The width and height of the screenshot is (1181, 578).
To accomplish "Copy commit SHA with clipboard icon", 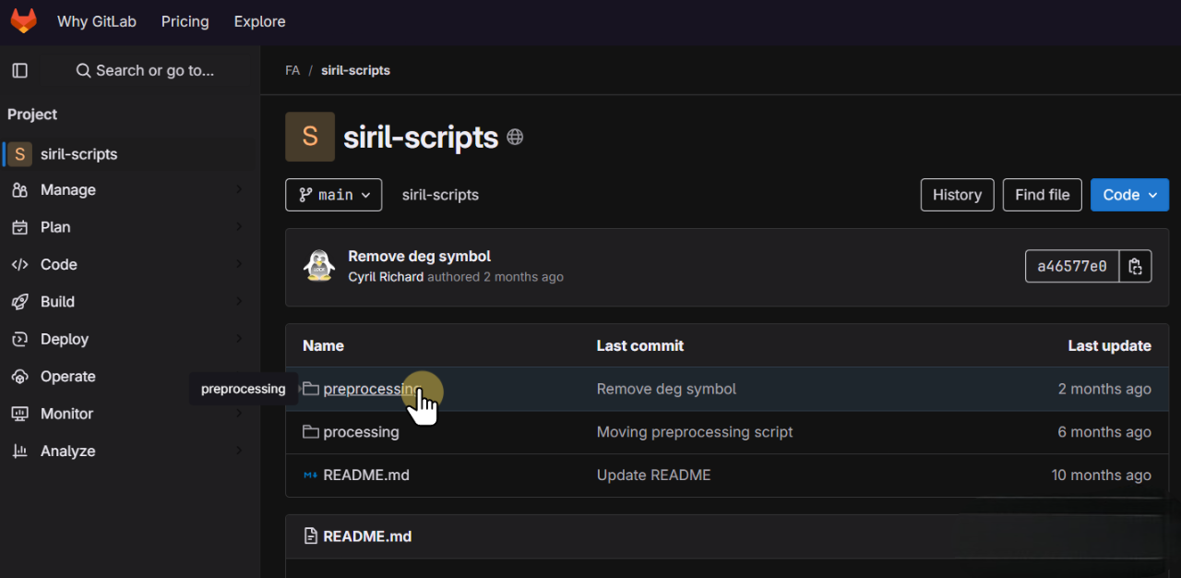I will coord(1135,267).
